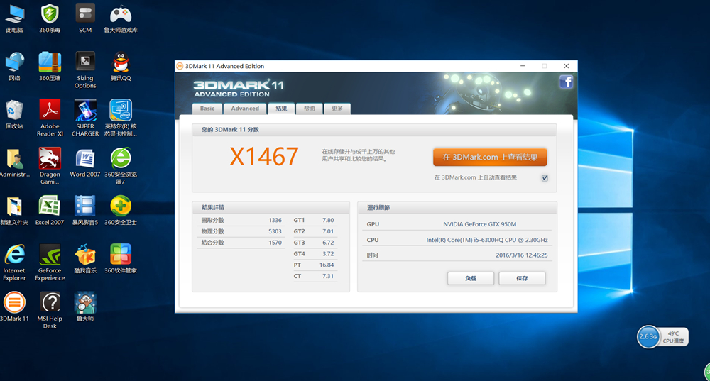The image size is (710, 381).
Task: Switch to the Advanced tab
Action: (x=245, y=109)
